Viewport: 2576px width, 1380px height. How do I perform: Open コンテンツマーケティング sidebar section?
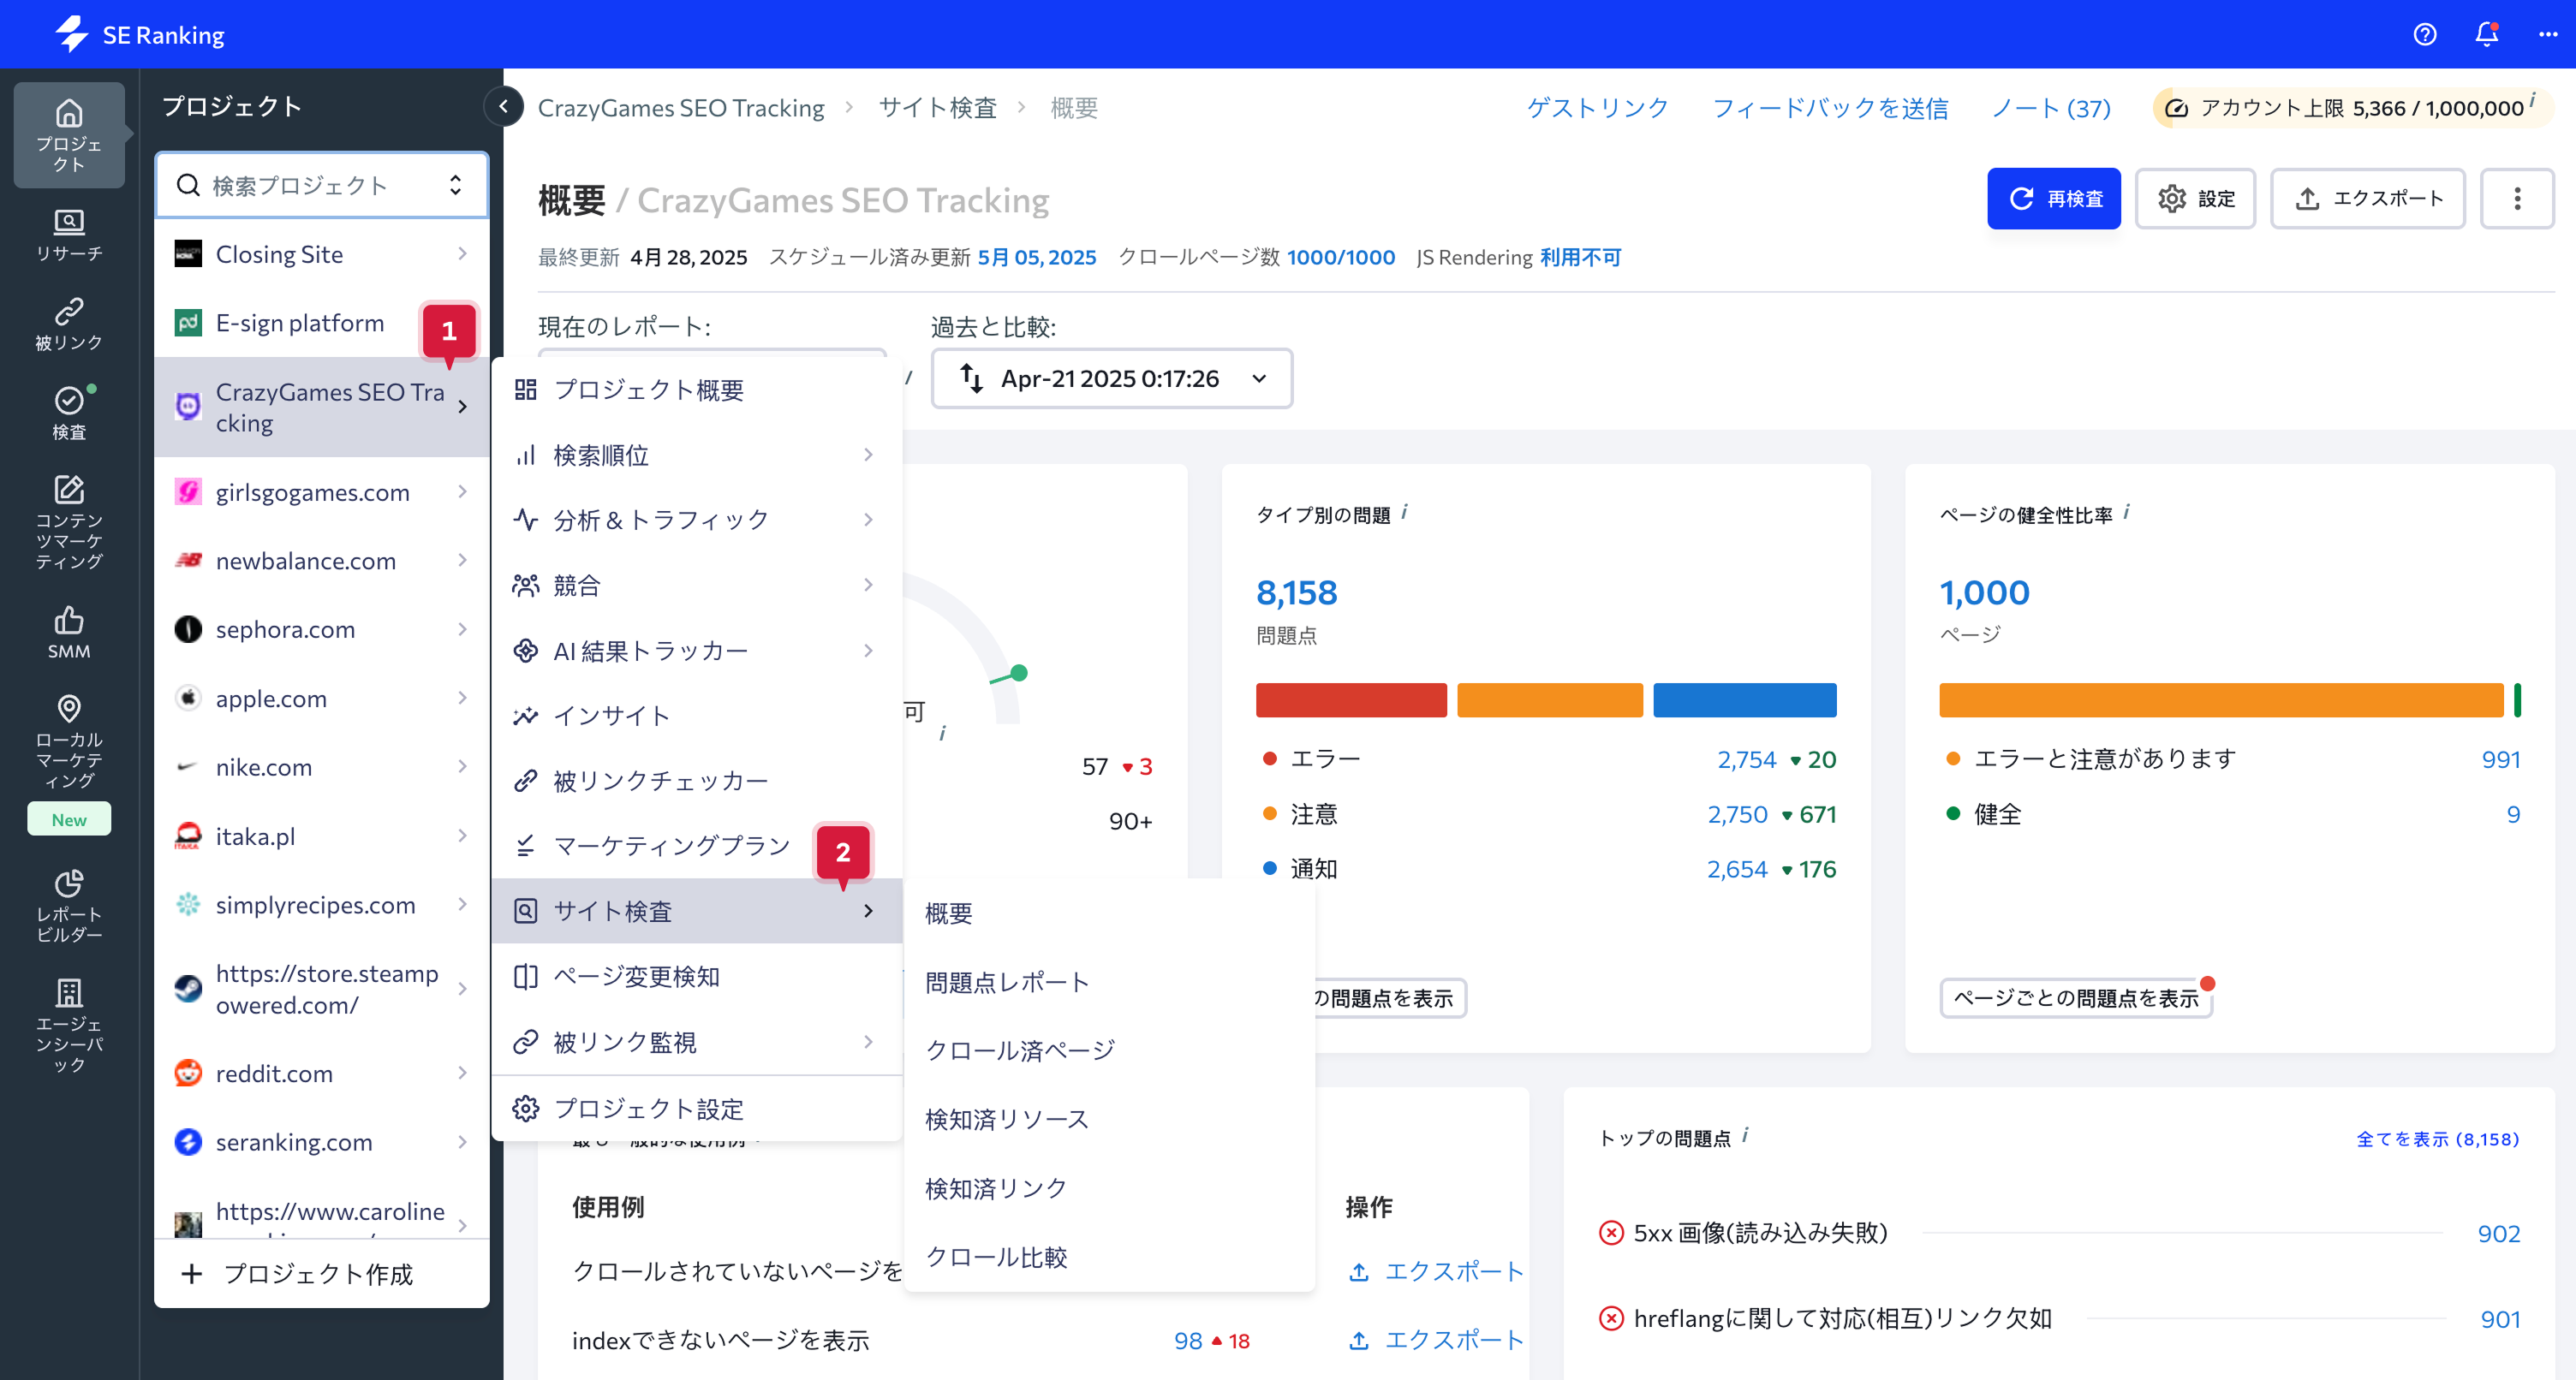[69, 522]
